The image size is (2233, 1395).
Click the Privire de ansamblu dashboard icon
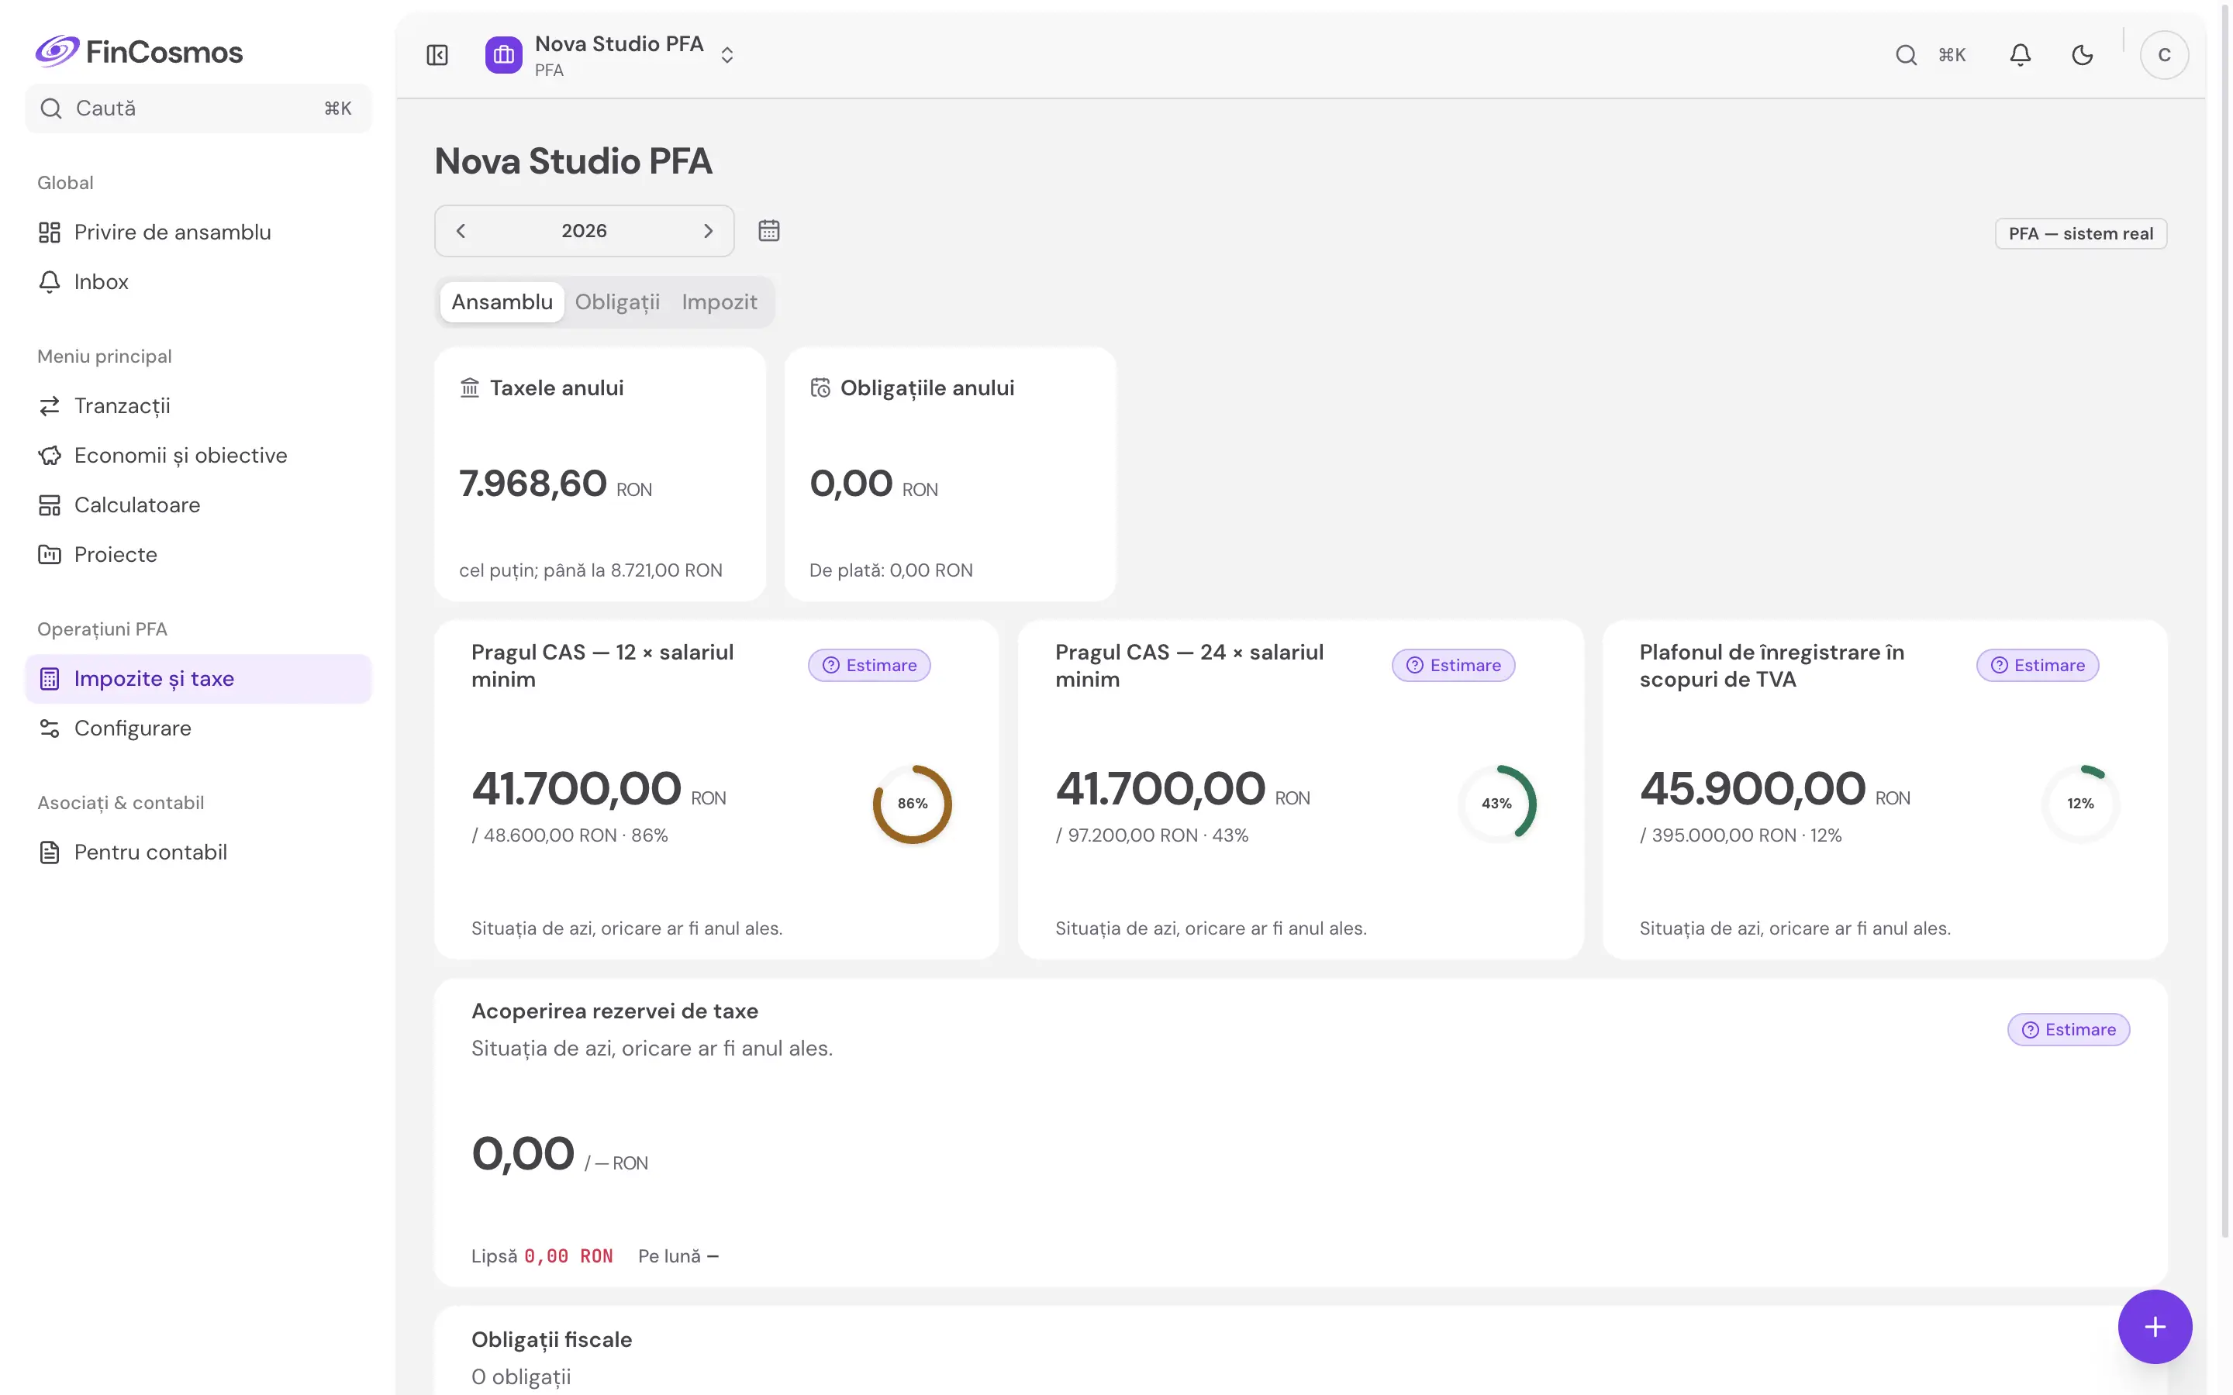pos(50,232)
